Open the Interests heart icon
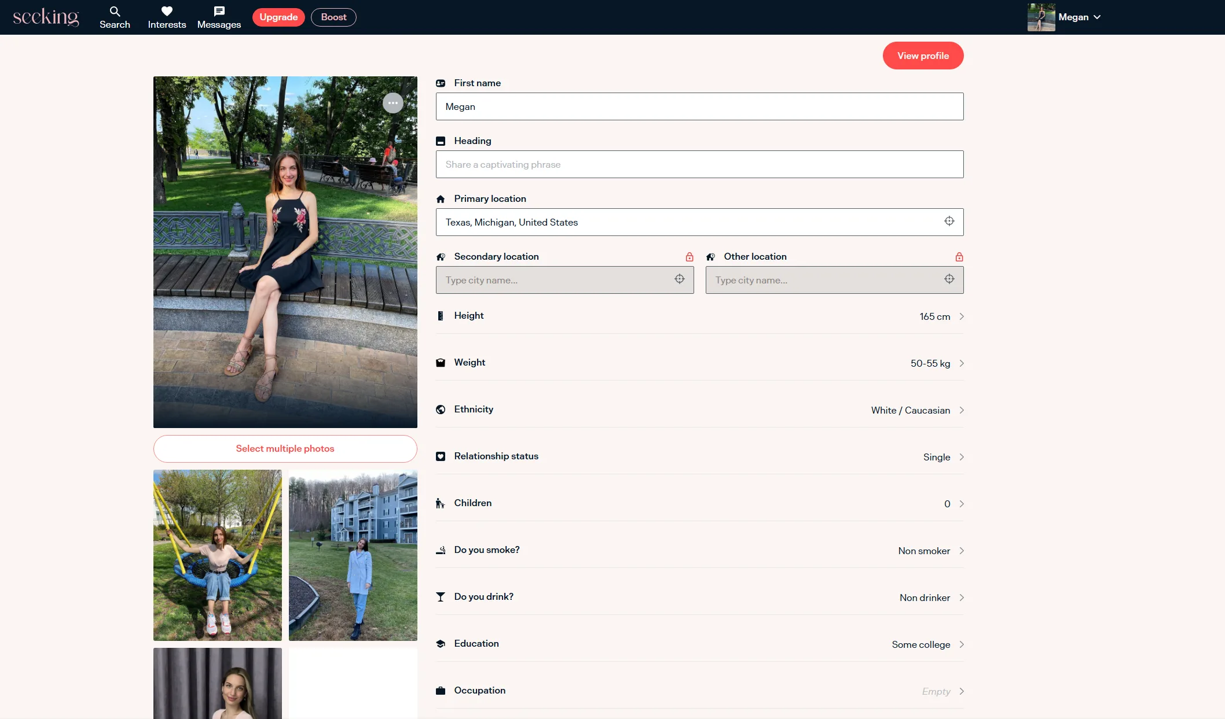 pyautogui.click(x=167, y=12)
